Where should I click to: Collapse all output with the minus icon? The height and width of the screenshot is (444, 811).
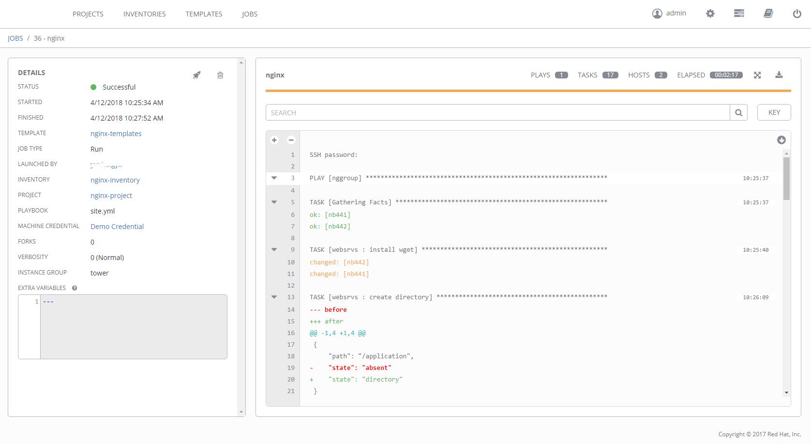291,140
